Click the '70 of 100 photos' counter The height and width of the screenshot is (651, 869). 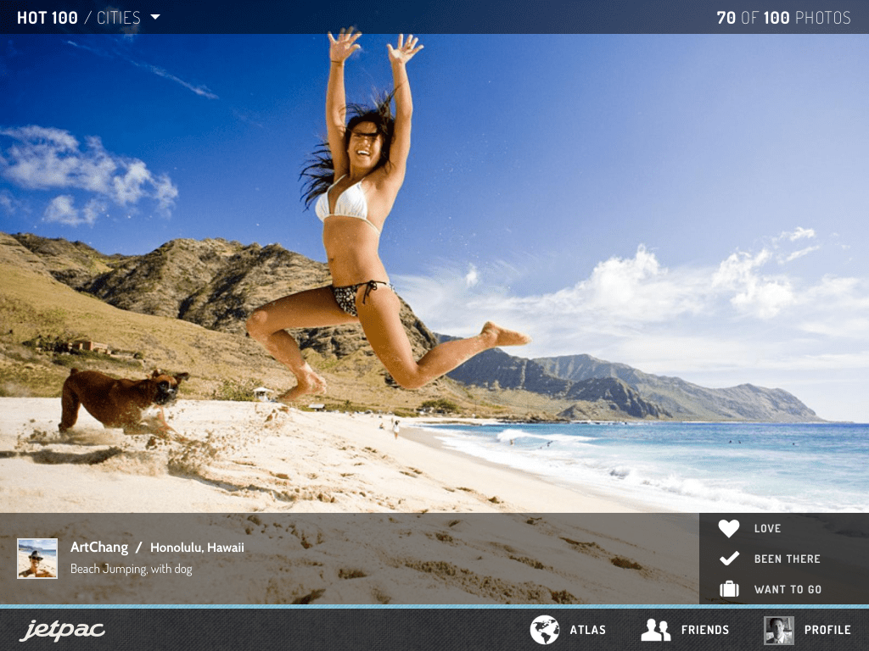(783, 18)
